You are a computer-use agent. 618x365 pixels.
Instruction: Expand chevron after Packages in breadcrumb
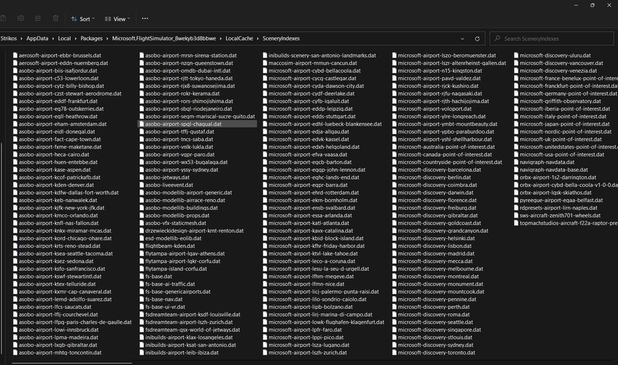point(107,38)
